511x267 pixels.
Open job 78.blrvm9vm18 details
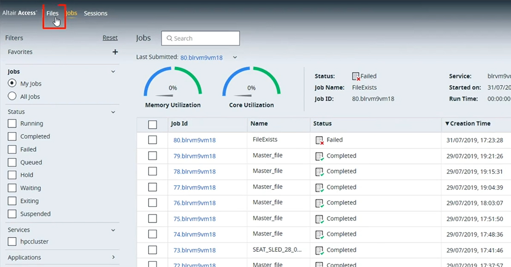pos(195,172)
